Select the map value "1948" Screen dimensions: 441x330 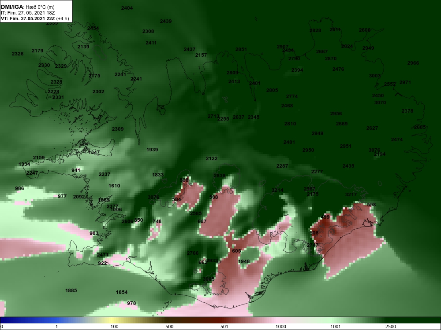tap(244, 261)
